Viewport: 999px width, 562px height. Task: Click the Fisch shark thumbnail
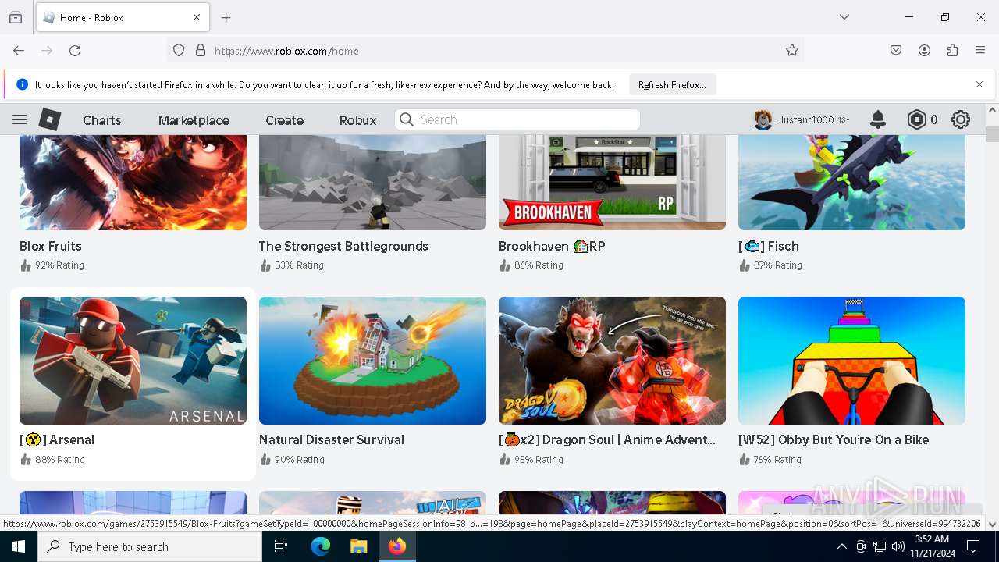coord(851,183)
